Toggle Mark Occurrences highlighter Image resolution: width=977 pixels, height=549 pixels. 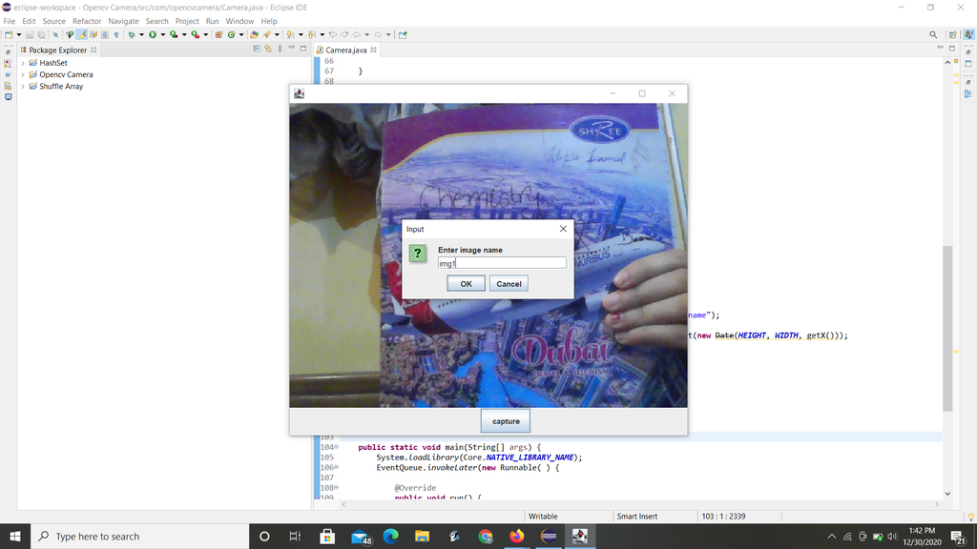tap(82, 35)
